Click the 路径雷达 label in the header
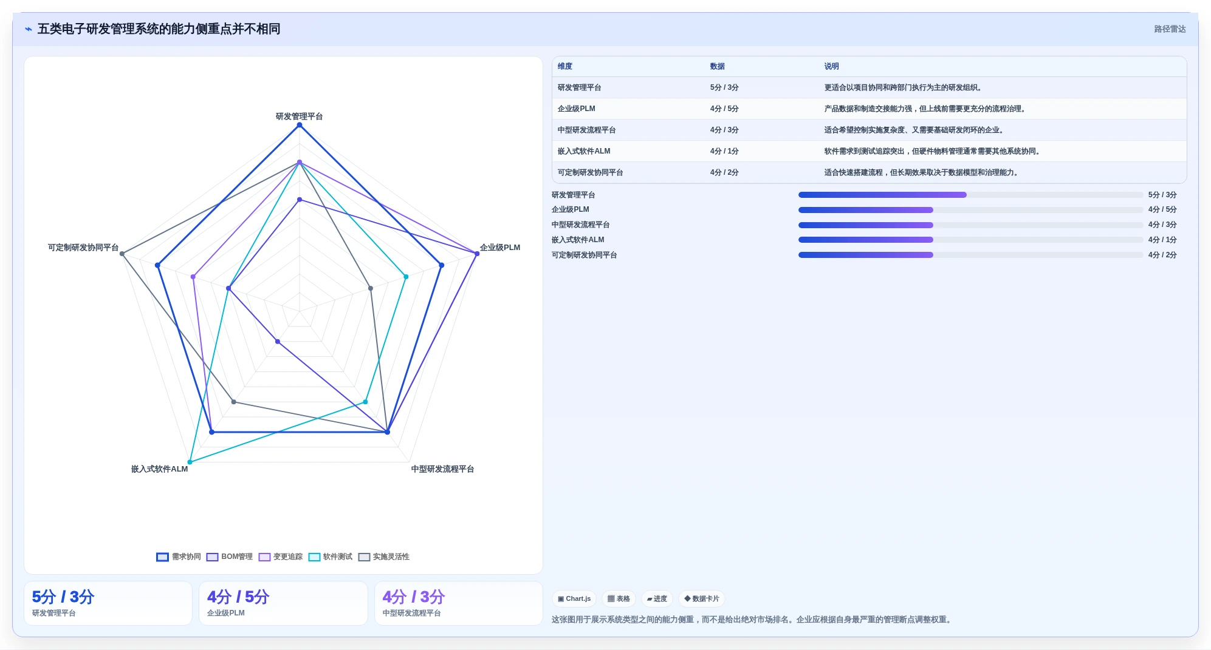 (1170, 29)
